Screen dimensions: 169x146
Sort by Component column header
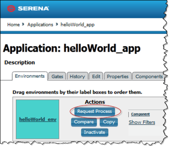point(140,114)
